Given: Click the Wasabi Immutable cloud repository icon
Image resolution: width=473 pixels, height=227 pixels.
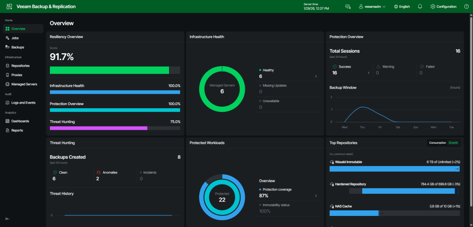Looking at the screenshot, I should [332, 162].
